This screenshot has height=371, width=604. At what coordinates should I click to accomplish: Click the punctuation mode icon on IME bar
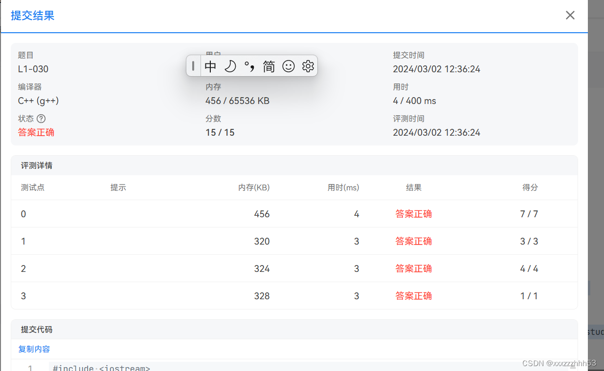pos(250,66)
